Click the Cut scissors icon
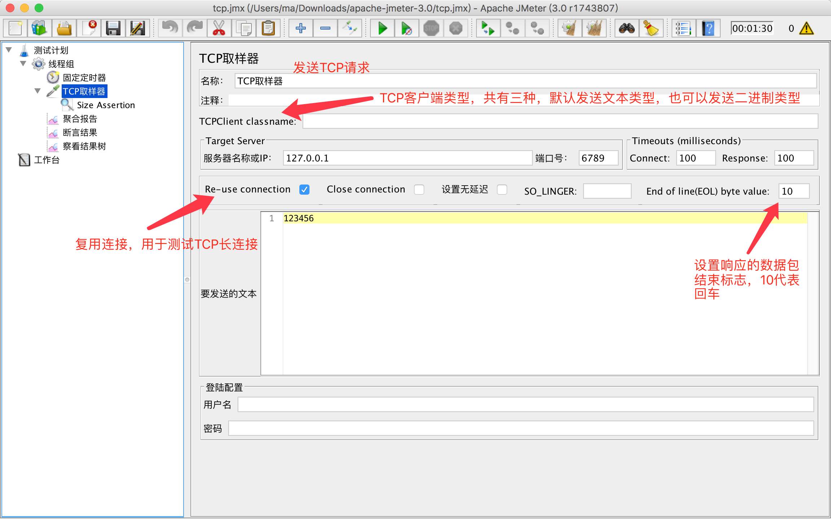The height and width of the screenshot is (519, 831). click(219, 28)
